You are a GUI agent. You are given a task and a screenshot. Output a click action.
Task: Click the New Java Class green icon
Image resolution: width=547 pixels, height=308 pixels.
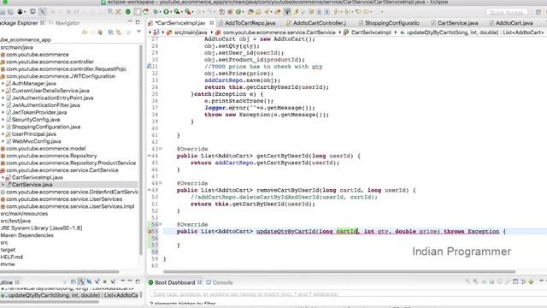point(239,12)
